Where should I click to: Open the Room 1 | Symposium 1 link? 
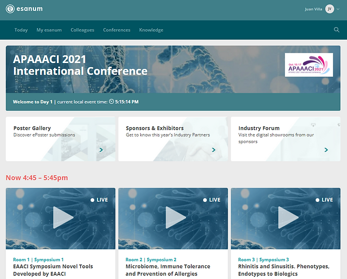pyautogui.click(x=38, y=260)
